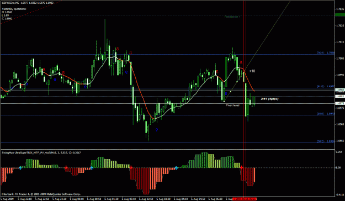Viewport: 345px width, 201px height.
Task: Click the "6 Aug 02:10" time axis label
Action: [x=129, y=199]
